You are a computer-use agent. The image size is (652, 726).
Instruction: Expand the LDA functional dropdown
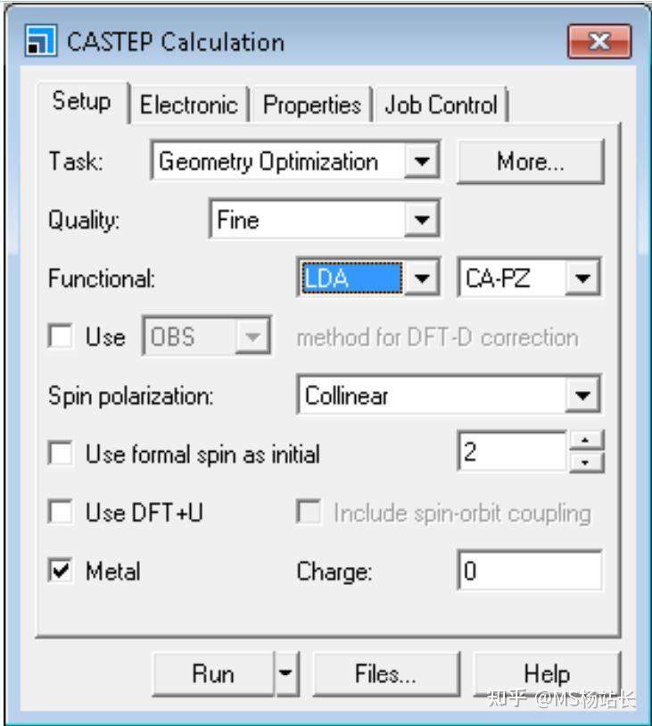tap(423, 279)
